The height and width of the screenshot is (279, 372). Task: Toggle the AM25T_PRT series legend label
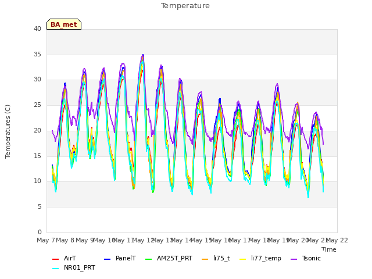[174, 258]
